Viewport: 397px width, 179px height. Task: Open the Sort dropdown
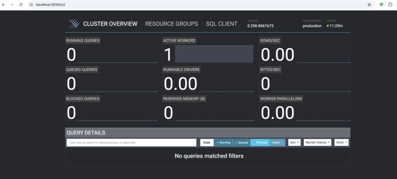click(294, 142)
